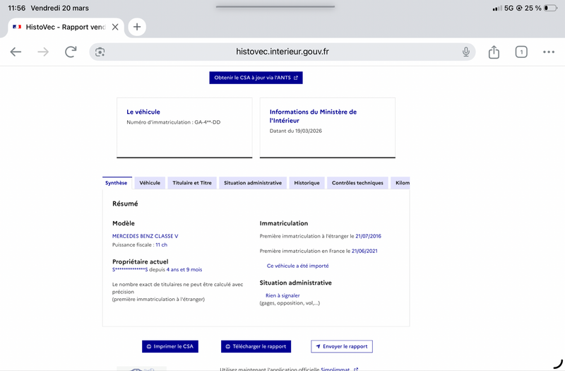
Task: Open the Safari share menu
Action: coord(494,52)
